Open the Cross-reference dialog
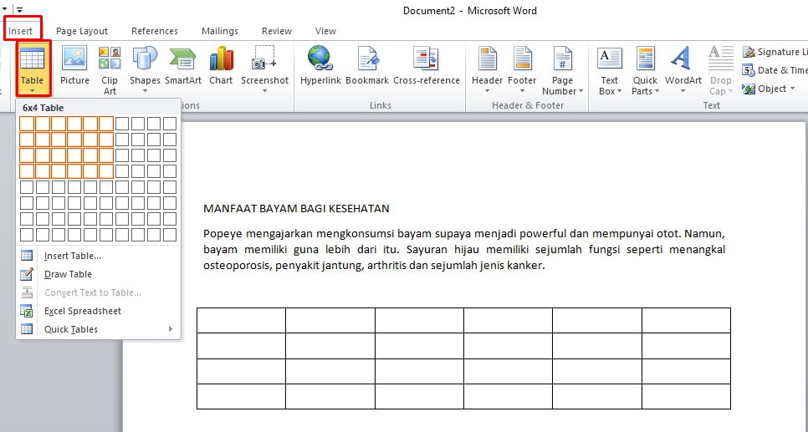 [426, 65]
